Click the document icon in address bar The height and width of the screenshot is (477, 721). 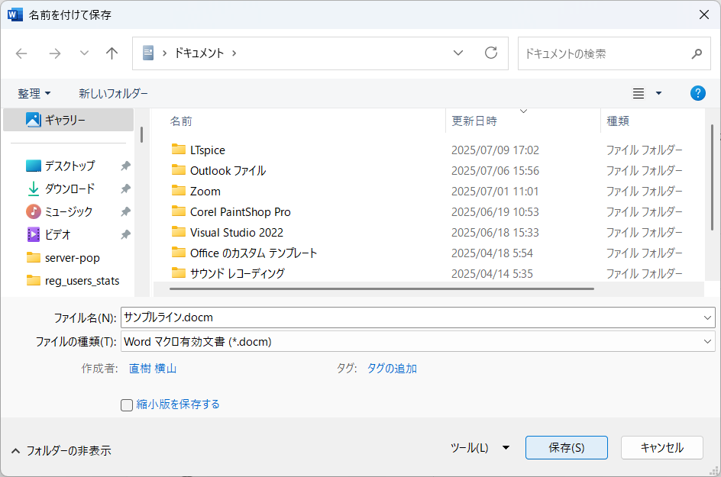(x=147, y=53)
